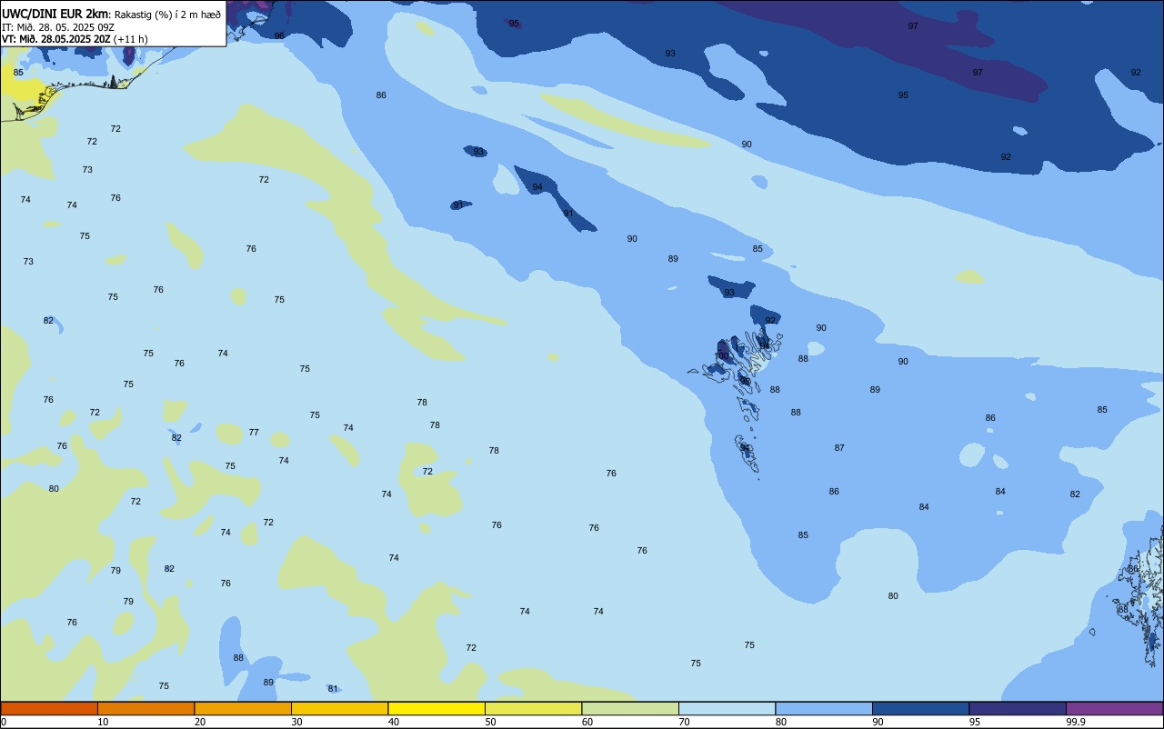Click the 10–20 orange legend swatch
Viewport: 1164px width, 729px height.
coord(145,708)
